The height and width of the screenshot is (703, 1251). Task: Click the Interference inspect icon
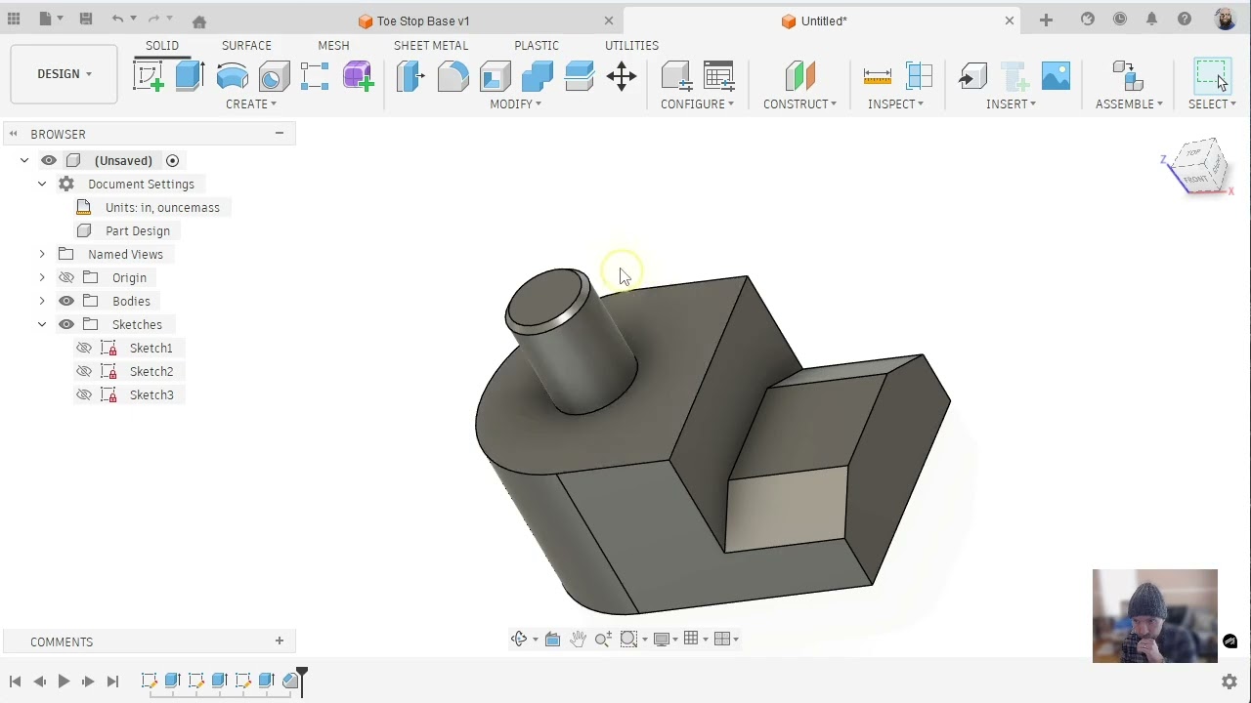click(x=919, y=76)
